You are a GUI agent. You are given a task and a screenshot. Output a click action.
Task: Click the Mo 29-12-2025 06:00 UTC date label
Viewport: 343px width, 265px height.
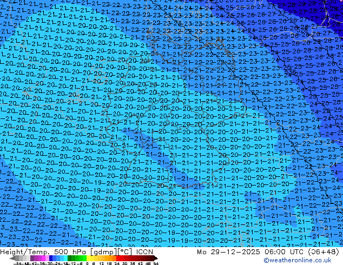click(250, 252)
